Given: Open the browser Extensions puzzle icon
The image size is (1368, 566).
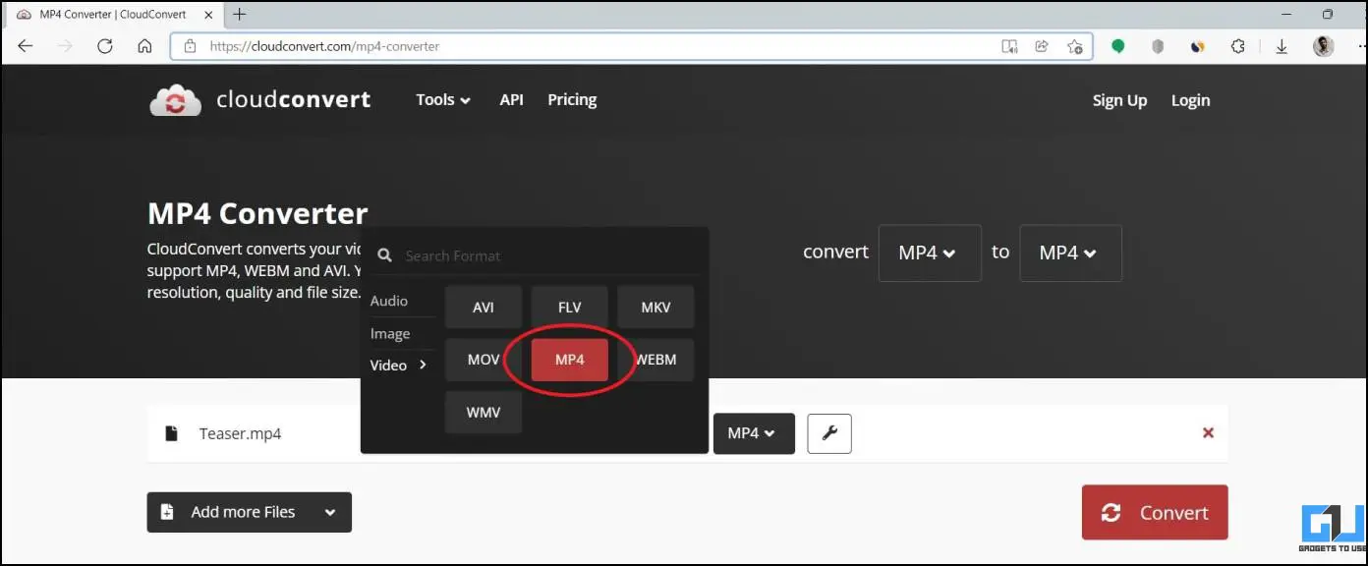Looking at the screenshot, I should click(1237, 45).
